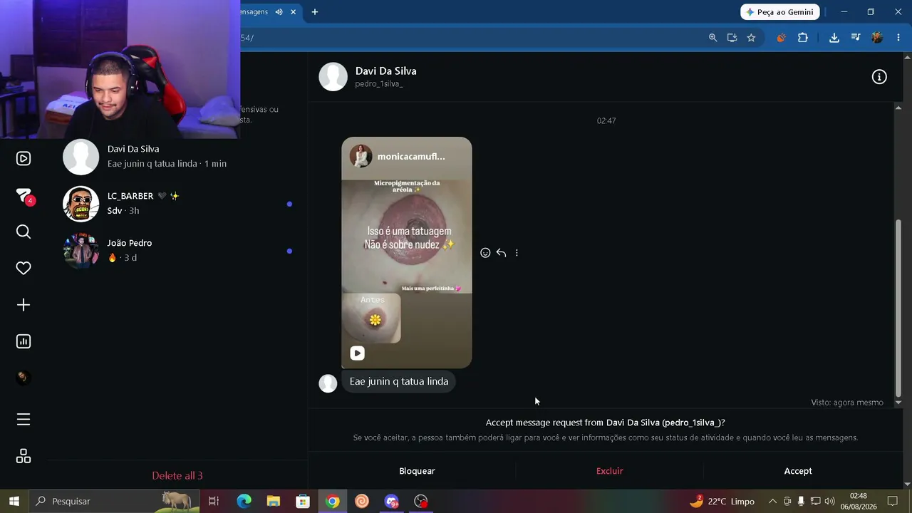
Task: Open a new browser tab
Action: point(314,12)
